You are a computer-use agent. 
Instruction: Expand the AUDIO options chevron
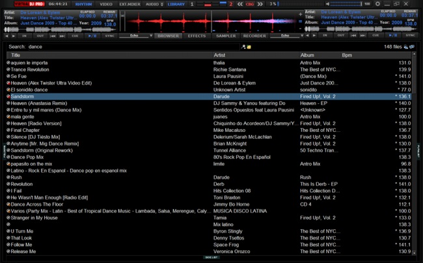pos(162,4)
